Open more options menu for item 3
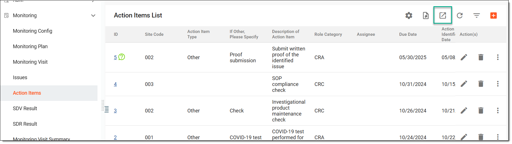Image resolution: width=512 pixels, height=144 pixels. pos(498,110)
